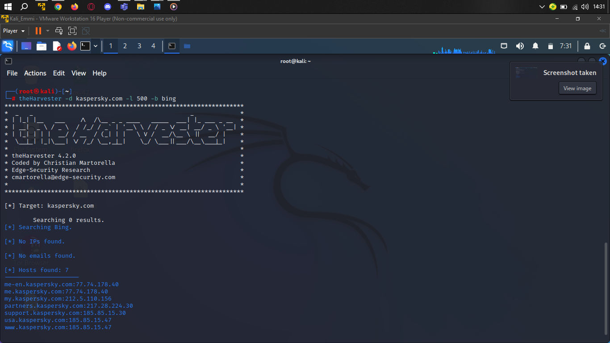Click the me-en.kaspersky.com host line

[62, 284]
